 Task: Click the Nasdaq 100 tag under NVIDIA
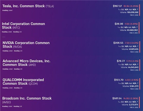point(18,51)
